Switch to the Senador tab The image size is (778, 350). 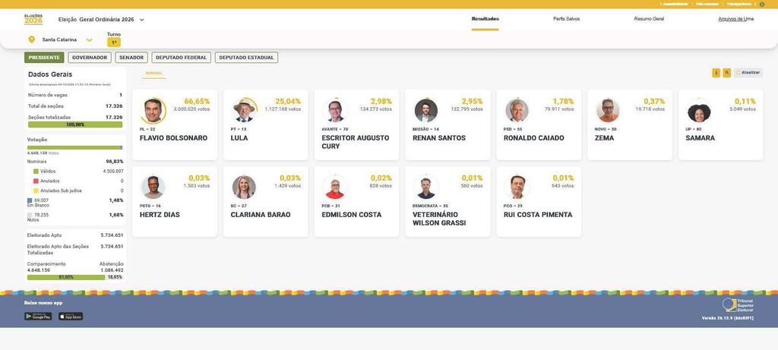[131, 58]
